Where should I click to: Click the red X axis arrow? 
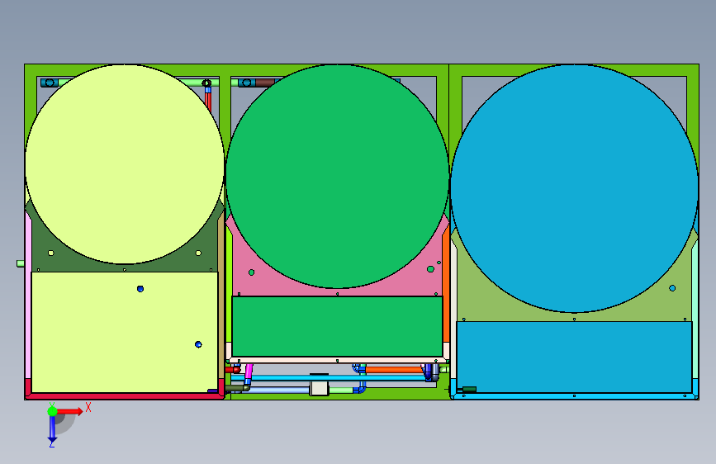click(x=69, y=411)
